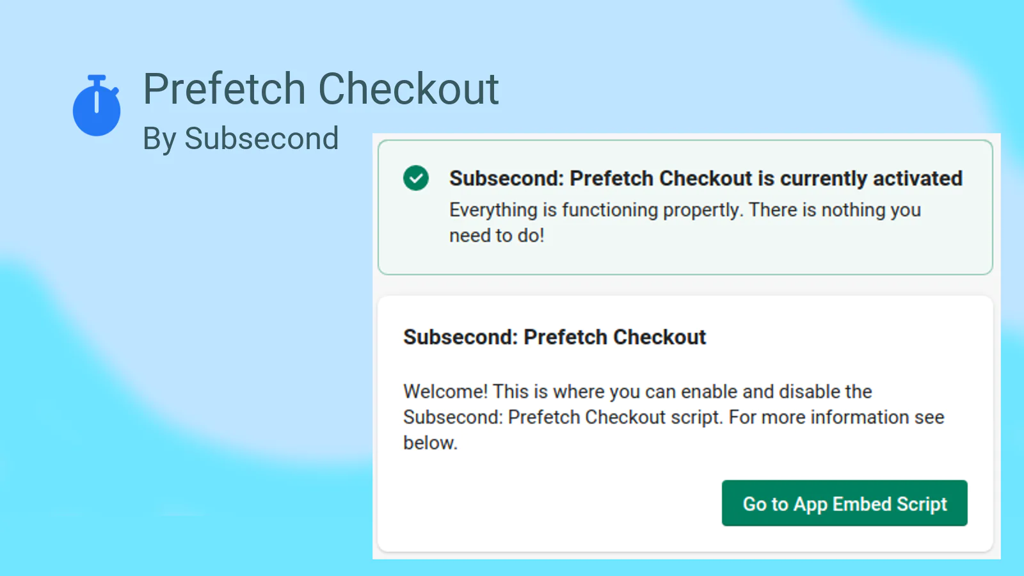Click the There is nothing you sentence

tap(835, 210)
